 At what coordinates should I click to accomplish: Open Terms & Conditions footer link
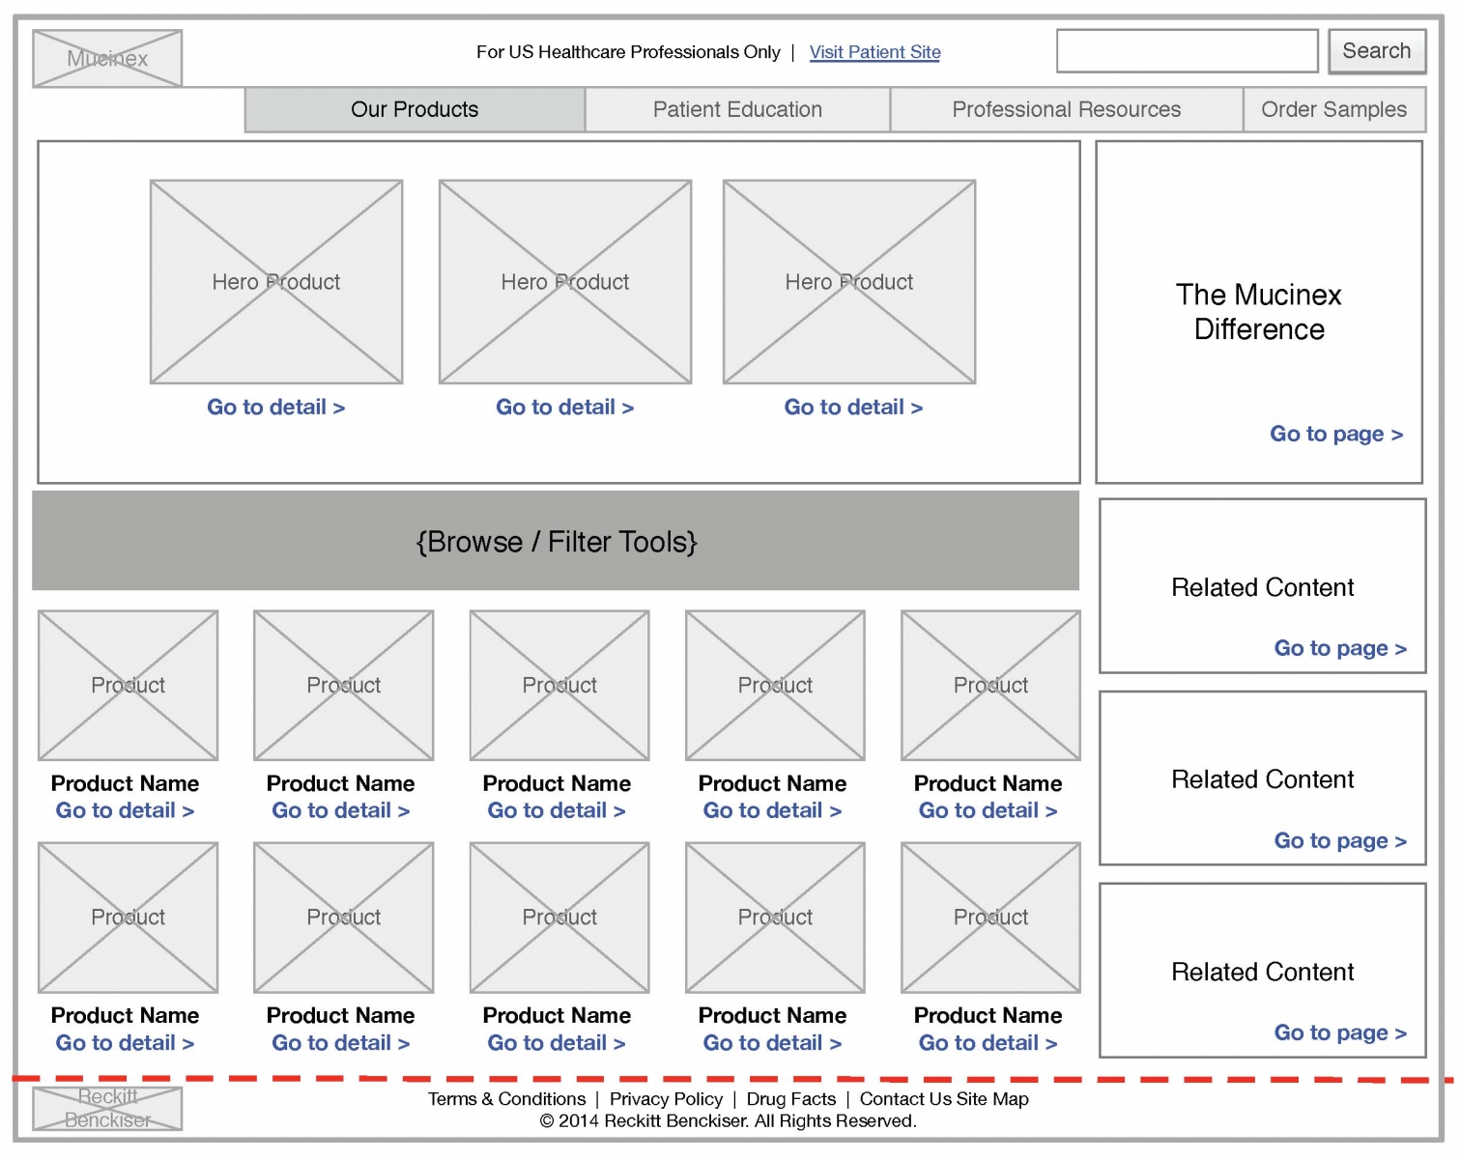pyautogui.click(x=506, y=1099)
